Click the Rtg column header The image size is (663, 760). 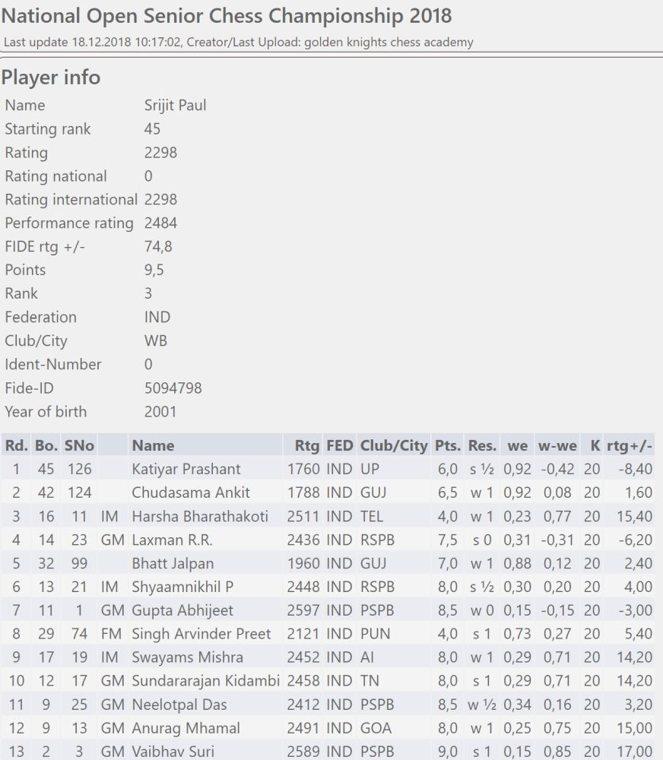(x=306, y=445)
